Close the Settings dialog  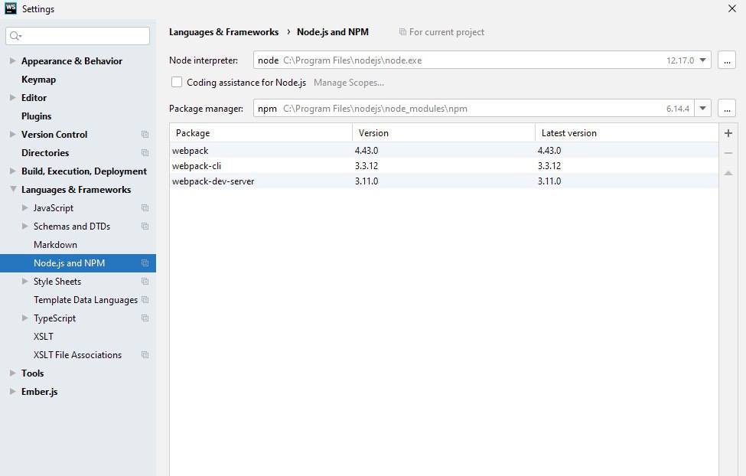click(x=732, y=8)
